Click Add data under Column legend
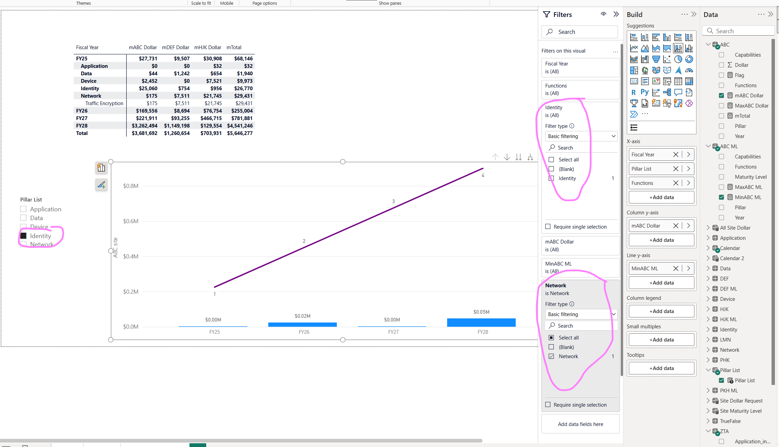 (661, 311)
